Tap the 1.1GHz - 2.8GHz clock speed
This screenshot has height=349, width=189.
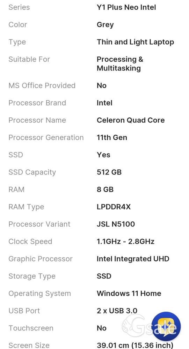(125, 242)
